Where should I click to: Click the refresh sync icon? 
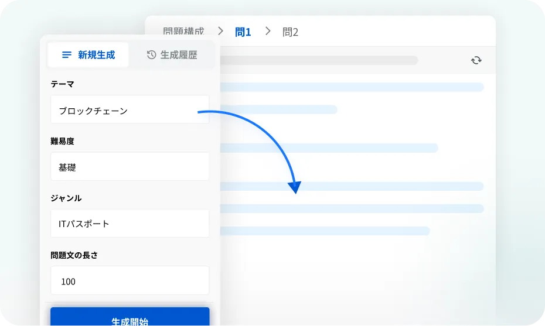pos(476,60)
